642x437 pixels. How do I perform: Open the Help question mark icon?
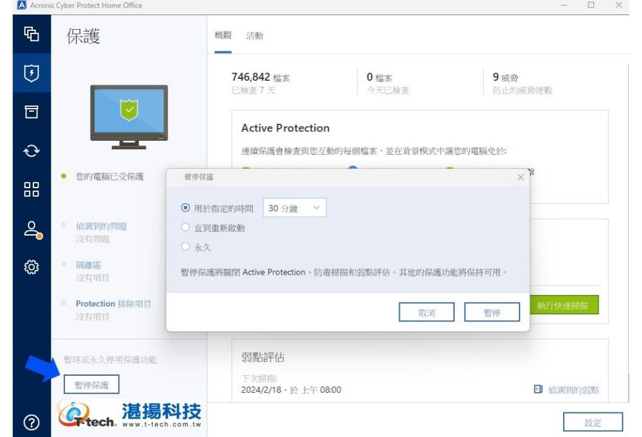click(32, 422)
